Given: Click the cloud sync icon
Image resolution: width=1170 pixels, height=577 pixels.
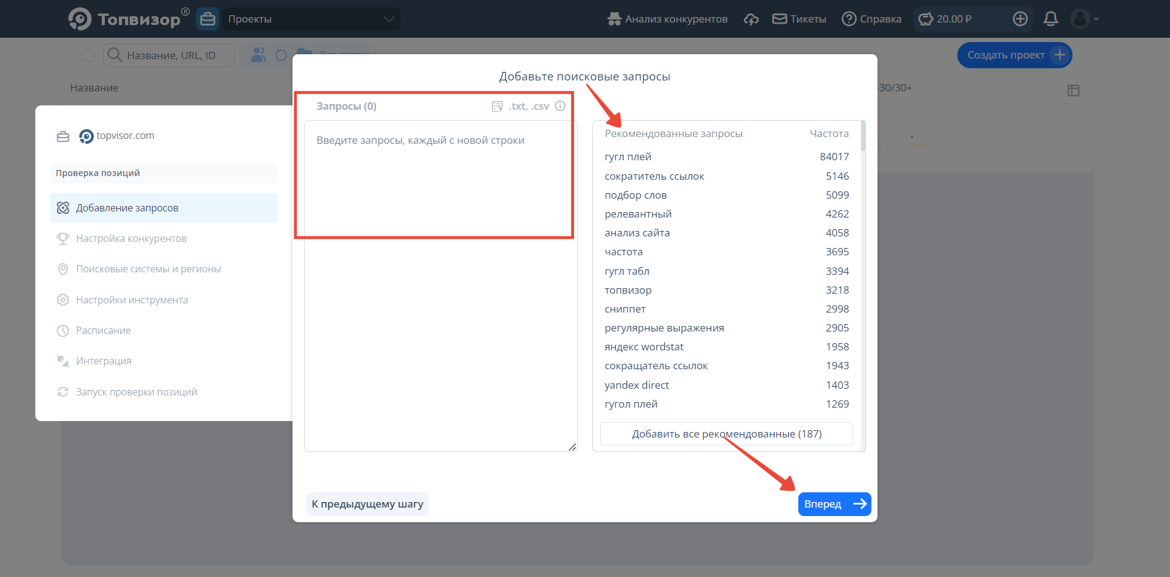Looking at the screenshot, I should 751,19.
